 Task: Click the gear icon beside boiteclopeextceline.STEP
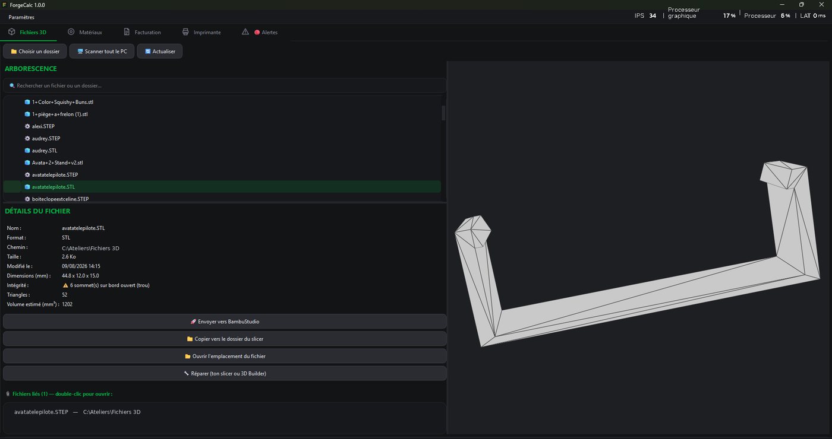pyautogui.click(x=27, y=199)
